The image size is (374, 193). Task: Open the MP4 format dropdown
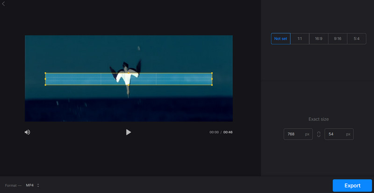[x=32, y=185]
